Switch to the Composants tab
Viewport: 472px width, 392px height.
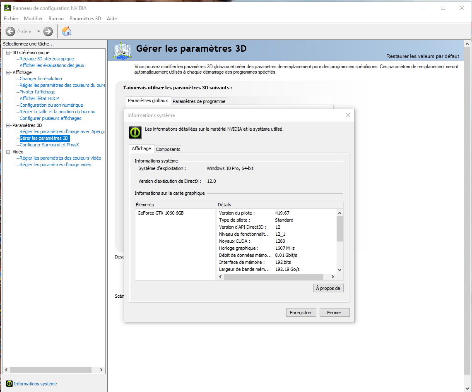[168, 149]
